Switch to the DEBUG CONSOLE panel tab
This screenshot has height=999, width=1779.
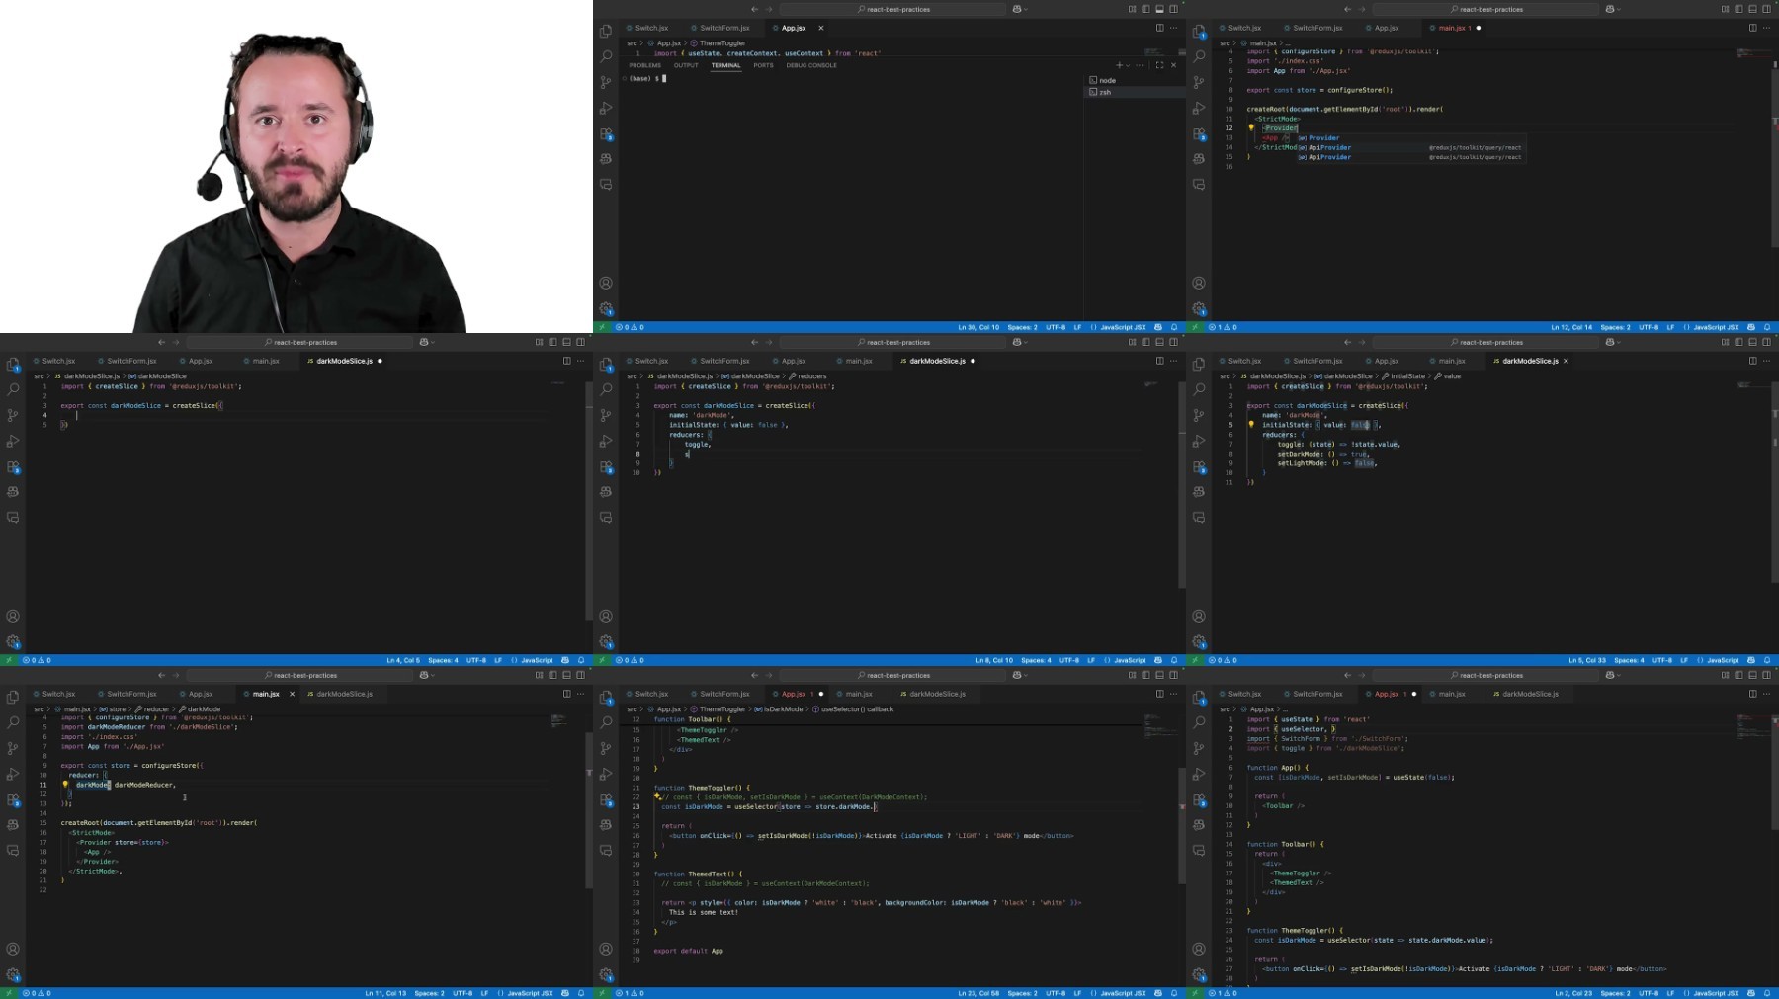[811, 65]
